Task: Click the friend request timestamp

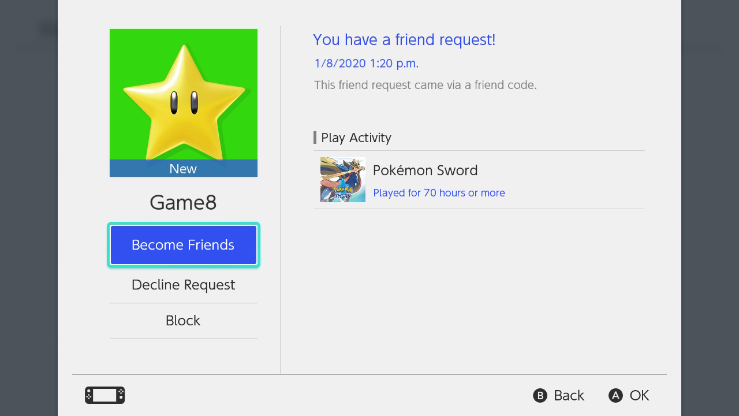Action: click(x=366, y=63)
